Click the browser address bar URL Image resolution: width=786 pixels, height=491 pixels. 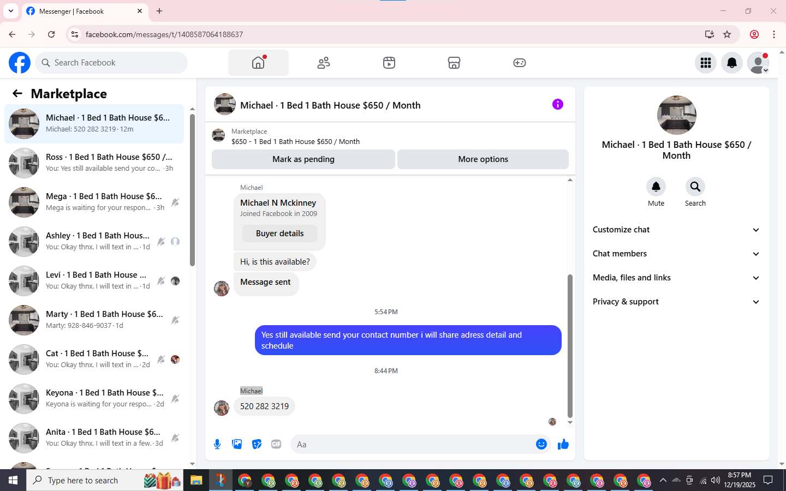click(164, 34)
